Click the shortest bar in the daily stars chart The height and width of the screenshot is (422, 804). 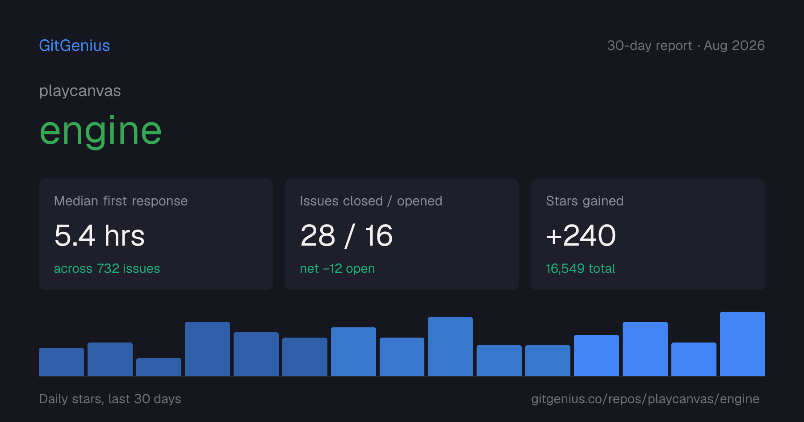pos(159,367)
